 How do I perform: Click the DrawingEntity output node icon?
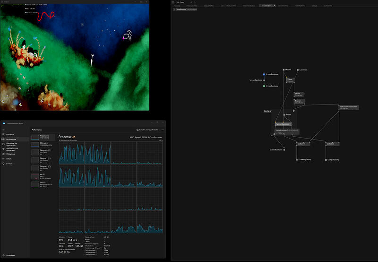click(297, 160)
